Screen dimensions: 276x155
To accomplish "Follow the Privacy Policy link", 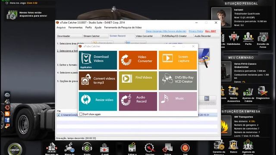I will coord(196,31).
